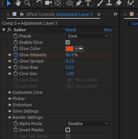Check the Invert Masks checkbox
138x139 pixels.
(x=68, y=130)
